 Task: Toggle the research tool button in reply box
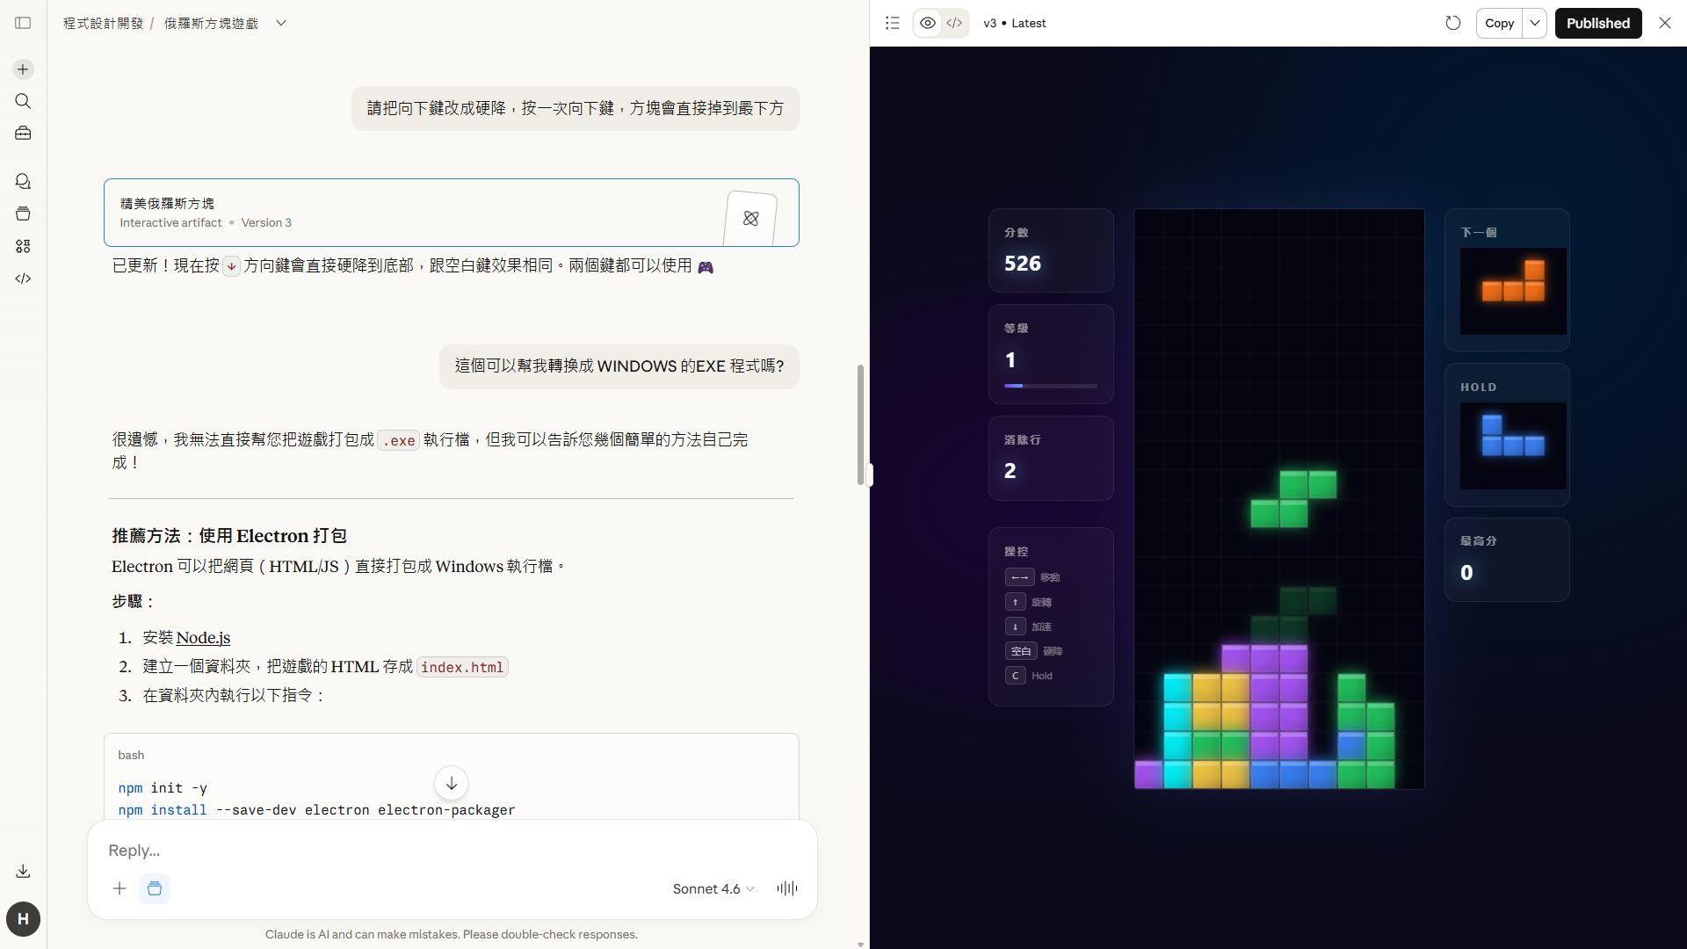coord(155,888)
